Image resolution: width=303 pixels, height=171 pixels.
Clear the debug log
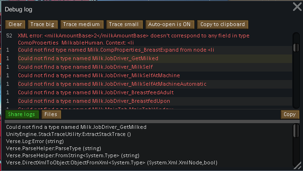[x=15, y=25]
